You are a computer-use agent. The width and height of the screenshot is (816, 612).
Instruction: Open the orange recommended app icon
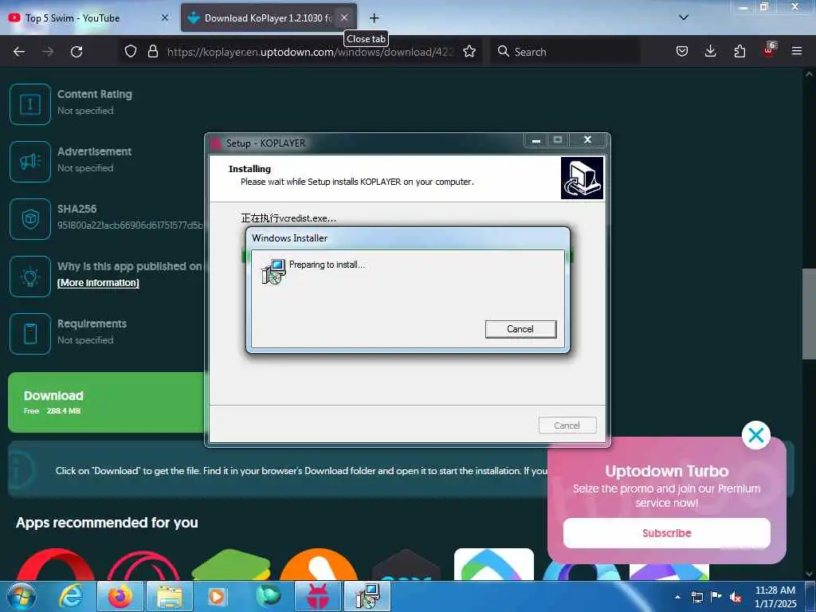[319, 565]
